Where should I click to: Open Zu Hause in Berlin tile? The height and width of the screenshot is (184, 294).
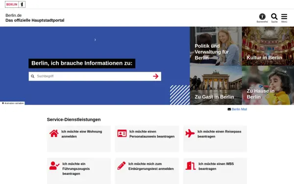click(268, 85)
